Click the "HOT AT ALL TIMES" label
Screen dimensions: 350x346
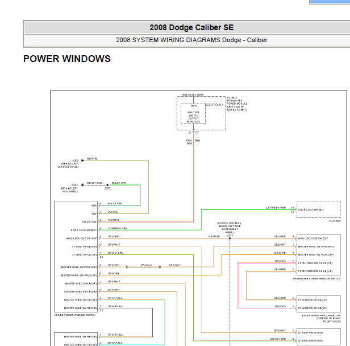tap(193, 95)
